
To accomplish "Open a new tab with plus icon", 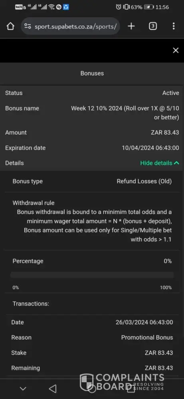I will 131,26.
